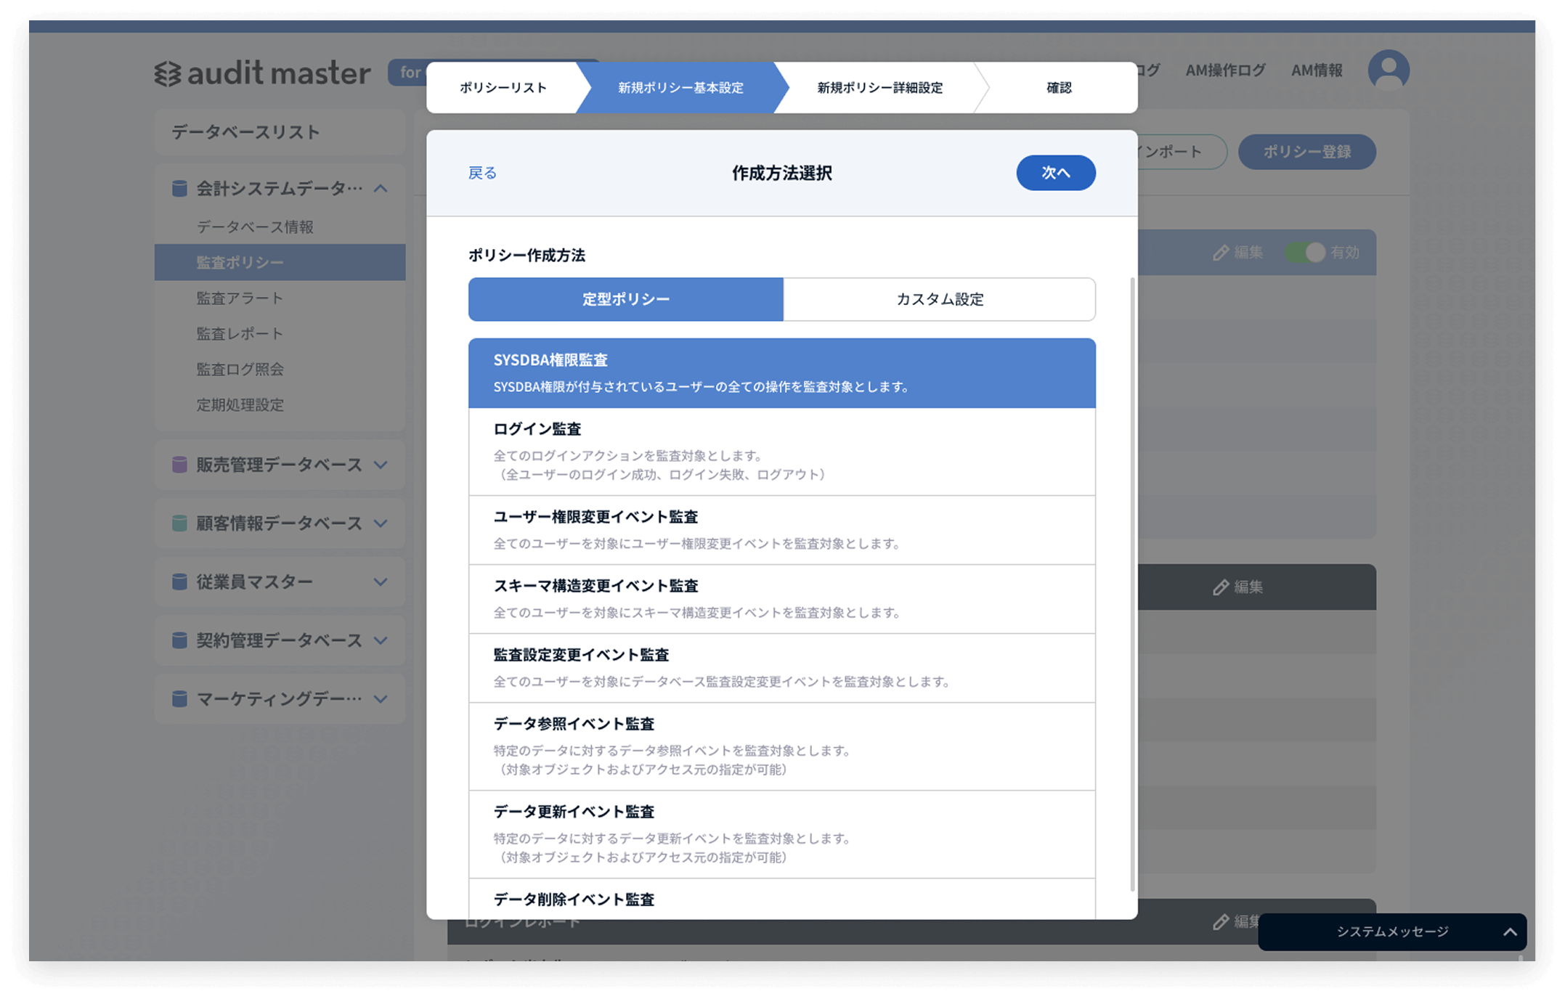Click the 契約管理データベース database icon

point(179,640)
